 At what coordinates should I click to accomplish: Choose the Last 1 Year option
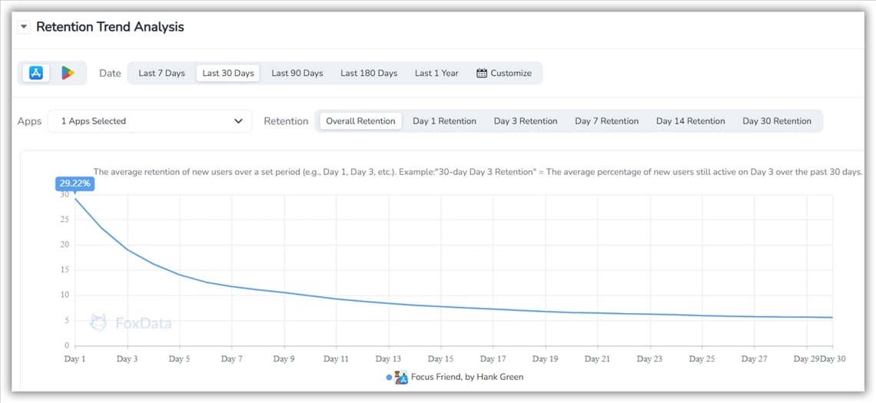coord(436,73)
